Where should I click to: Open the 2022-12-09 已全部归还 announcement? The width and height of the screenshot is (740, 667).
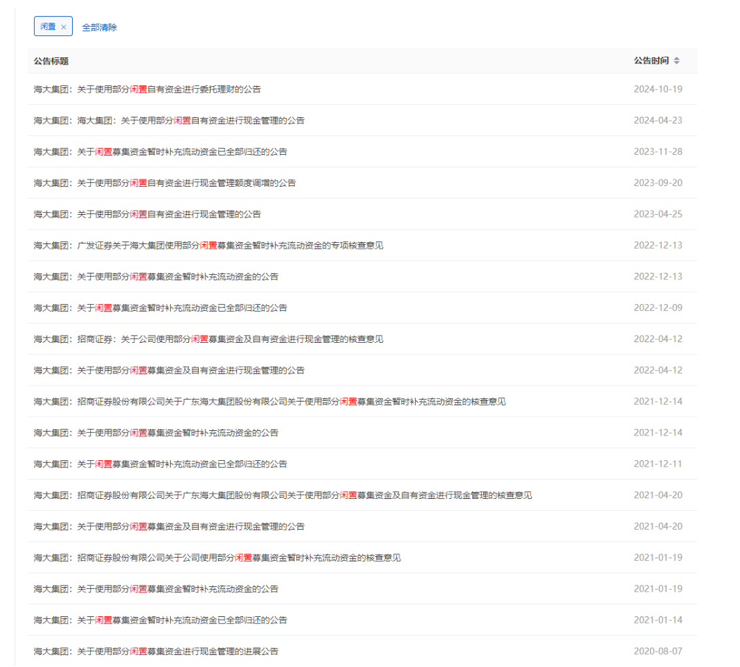click(160, 307)
